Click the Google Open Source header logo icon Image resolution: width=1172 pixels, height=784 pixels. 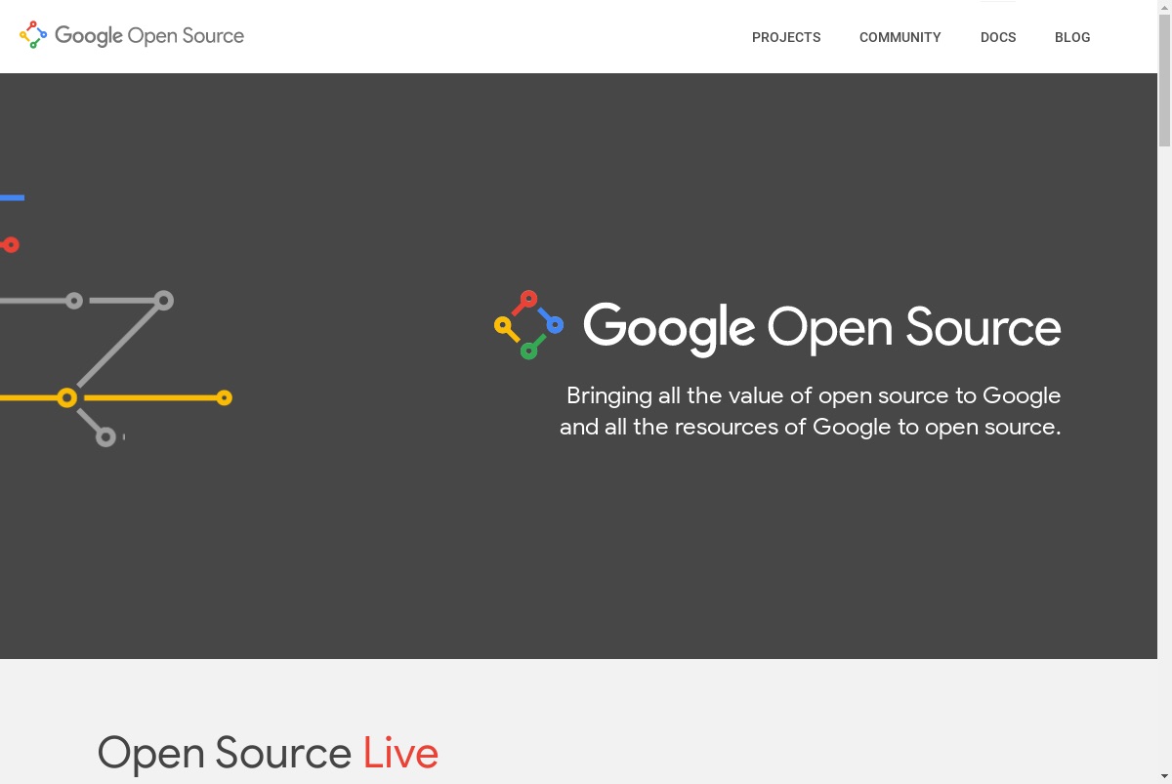pyautogui.click(x=33, y=35)
